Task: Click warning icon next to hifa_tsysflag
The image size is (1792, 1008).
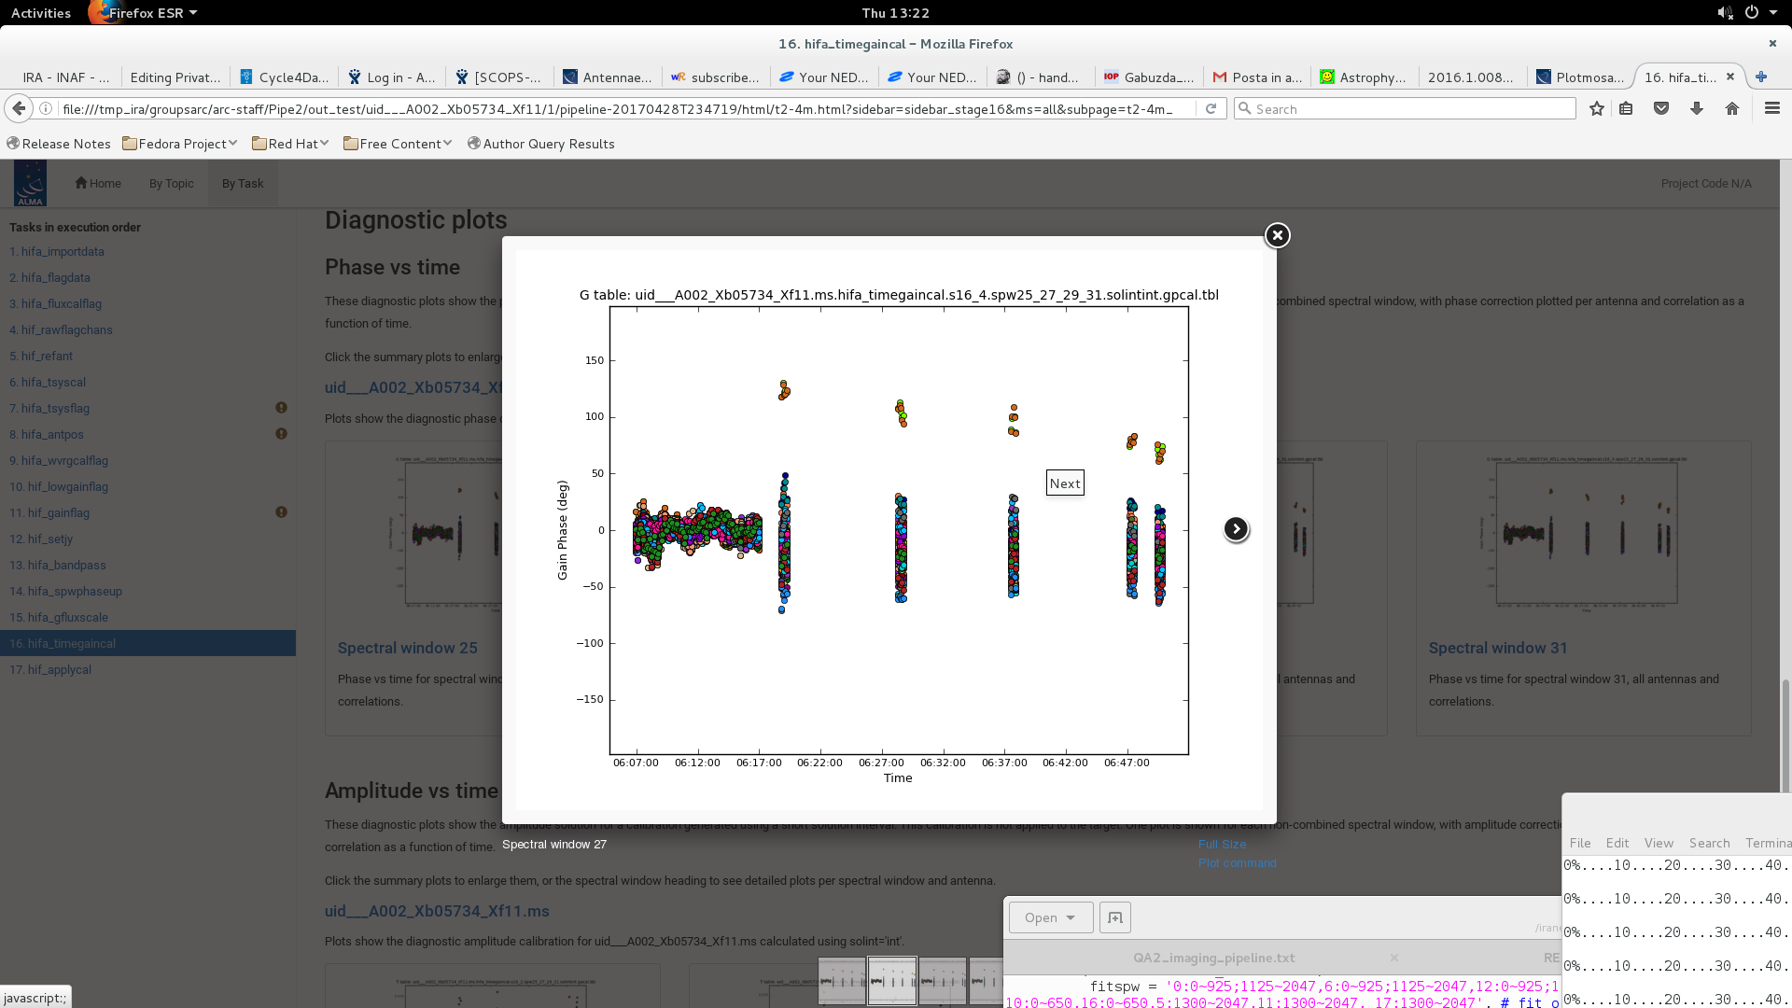Action: click(x=281, y=408)
